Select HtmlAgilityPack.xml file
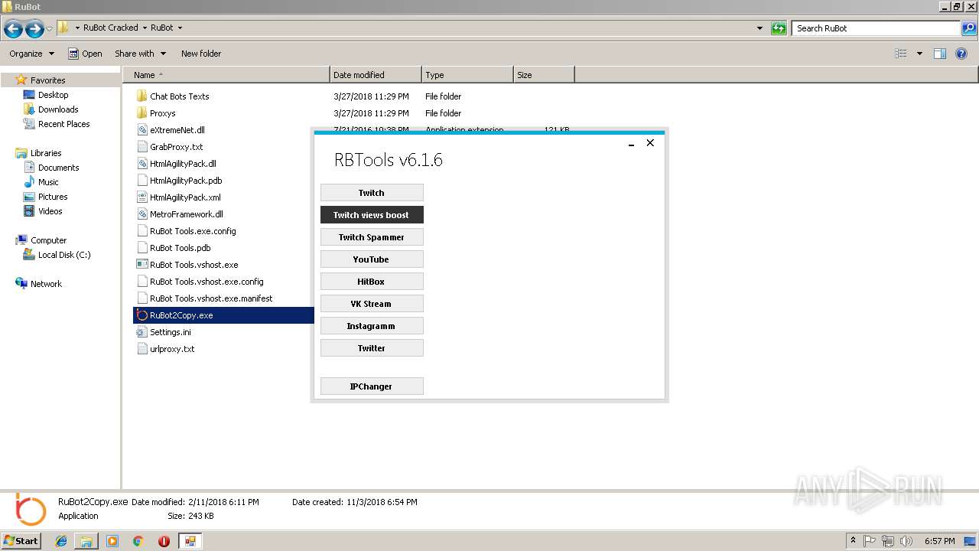The height and width of the screenshot is (551, 979). pos(185,197)
